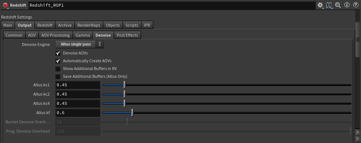Enable Save Additional Buffers (Altus Only)
Image resolution: width=361 pixels, height=143 pixels.
point(58,76)
